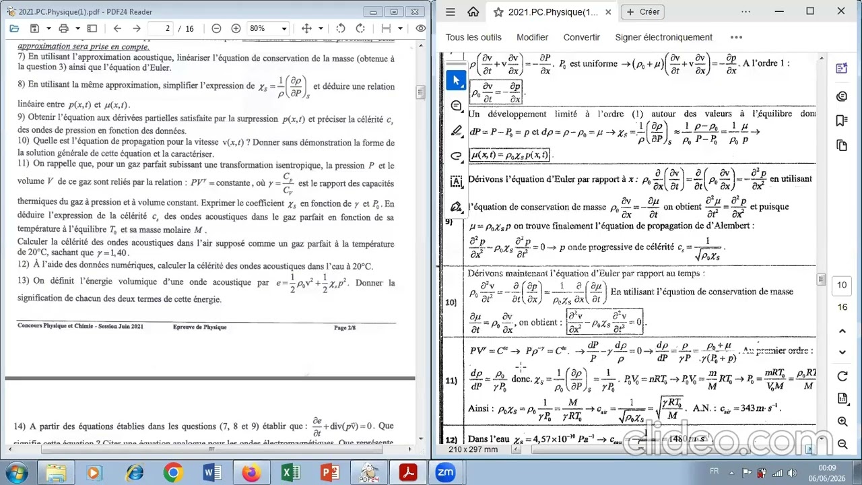Switch to the 2021.PC.Physique(1... tab
Screen dimensions: 862x485
(x=552, y=12)
